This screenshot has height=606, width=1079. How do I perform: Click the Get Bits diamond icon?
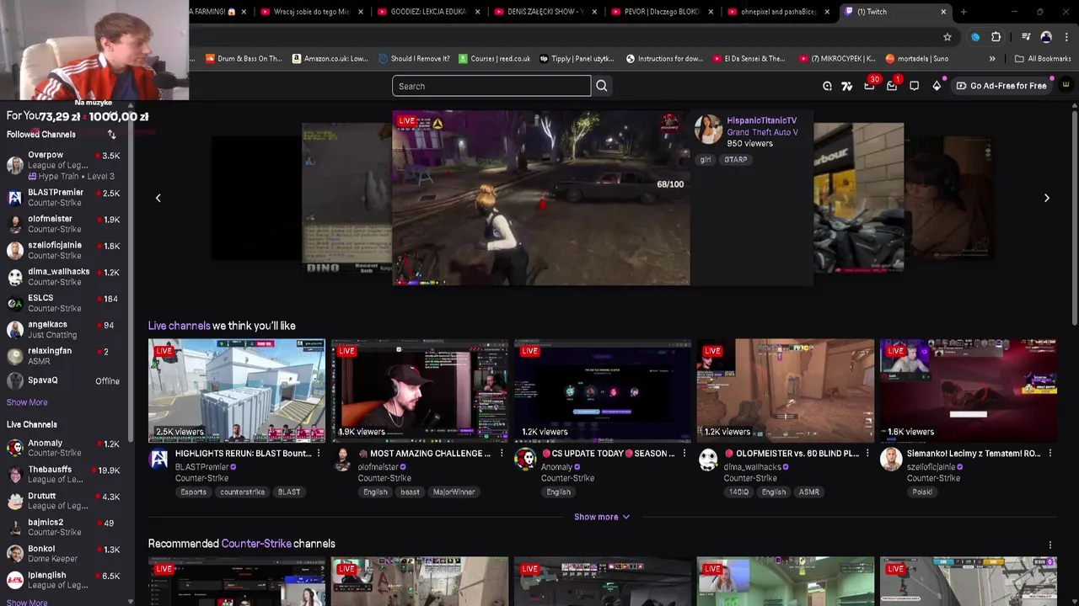937,86
